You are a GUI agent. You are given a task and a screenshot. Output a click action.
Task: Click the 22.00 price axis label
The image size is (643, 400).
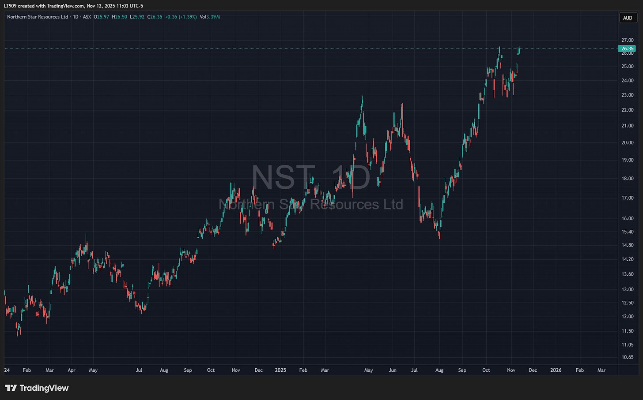click(627, 110)
